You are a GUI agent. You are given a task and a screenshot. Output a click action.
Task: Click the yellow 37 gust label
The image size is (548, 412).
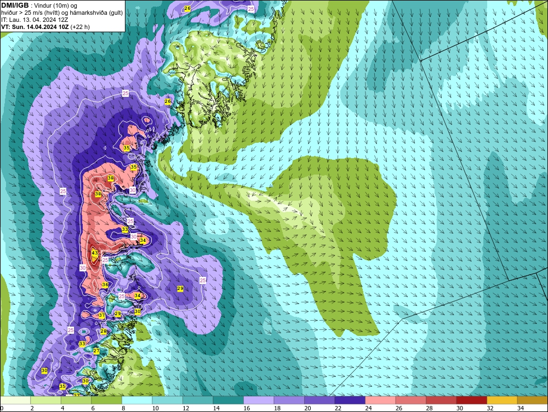102,315
